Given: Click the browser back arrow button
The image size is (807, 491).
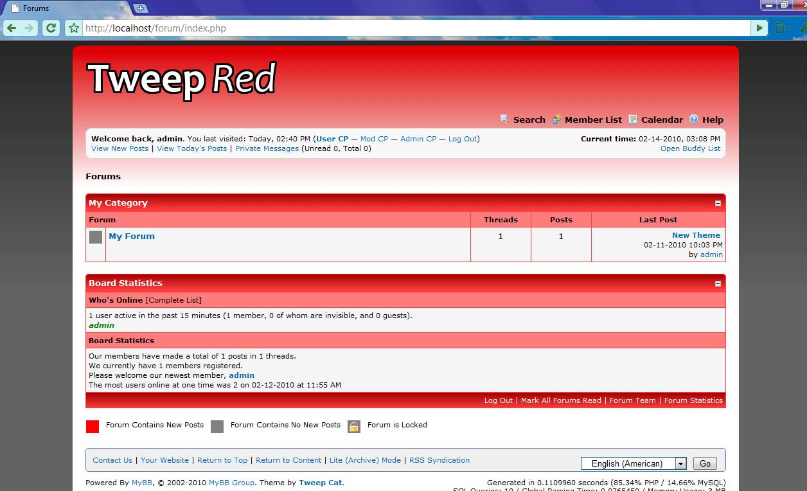Looking at the screenshot, I should point(12,28).
